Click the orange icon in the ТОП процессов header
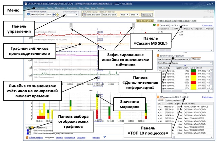Screen dimensions: 217x143 (158, 97)
